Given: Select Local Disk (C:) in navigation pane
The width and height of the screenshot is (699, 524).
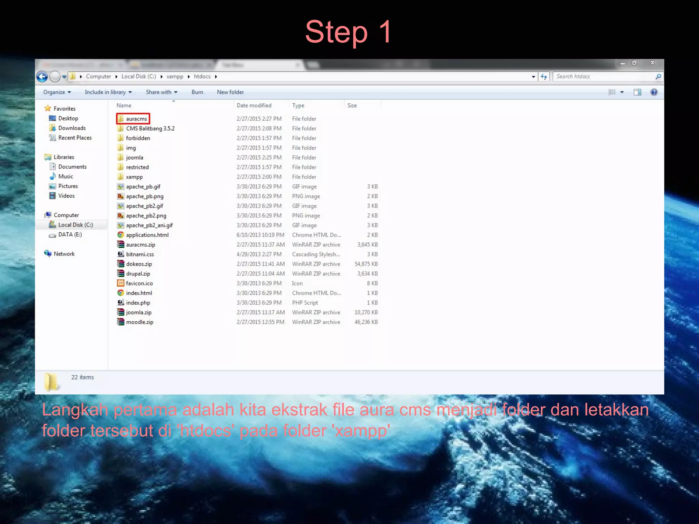Looking at the screenshot, I should pyautogui.click(x=75, y=225).
